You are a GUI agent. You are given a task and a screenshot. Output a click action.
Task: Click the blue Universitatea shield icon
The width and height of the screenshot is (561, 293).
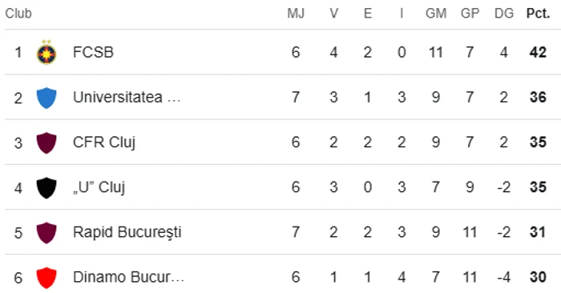pyautogui.click(x=46, y=98)
